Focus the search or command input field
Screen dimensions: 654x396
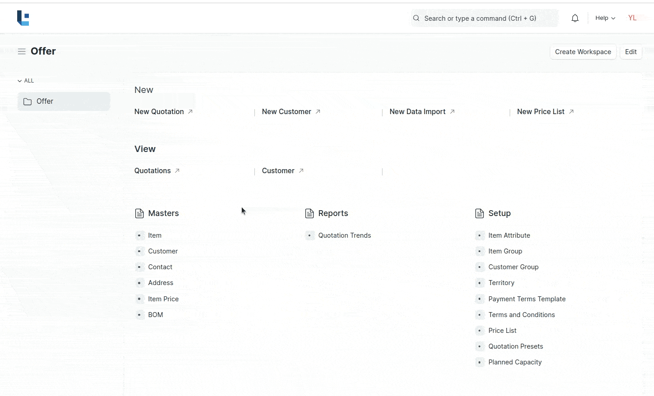(x=485, y=18)
